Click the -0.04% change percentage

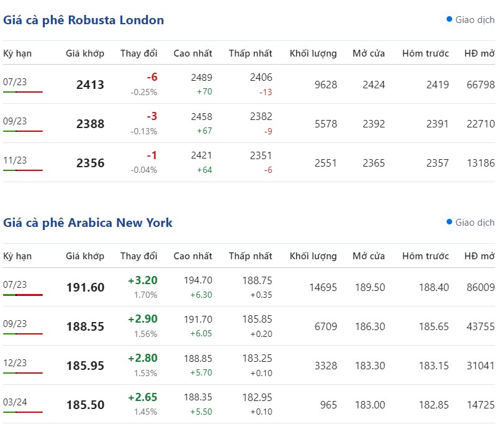(144, 170)
